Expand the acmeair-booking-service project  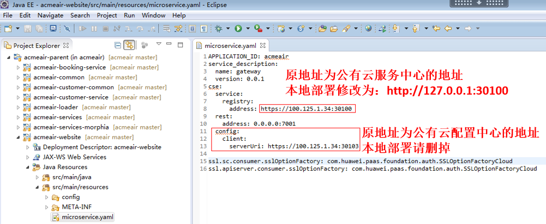[x=18, y=67]
